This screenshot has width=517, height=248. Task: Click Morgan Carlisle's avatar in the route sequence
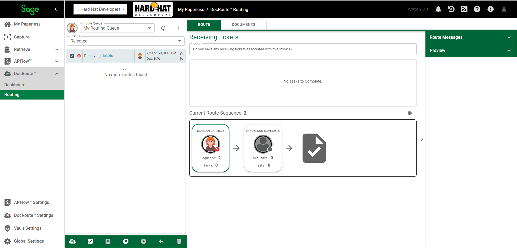pos(211,144)
